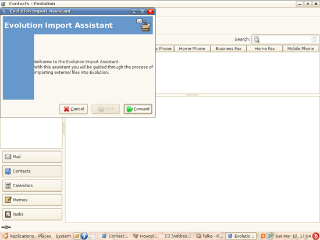Click the search magnifier icon

[x=257, y=40]
